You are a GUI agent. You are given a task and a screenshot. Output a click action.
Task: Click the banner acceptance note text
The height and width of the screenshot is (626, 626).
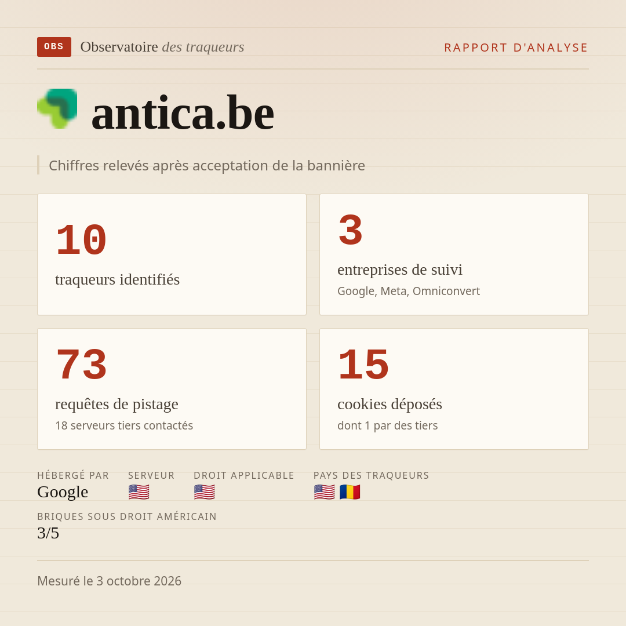tap(207, 165)
